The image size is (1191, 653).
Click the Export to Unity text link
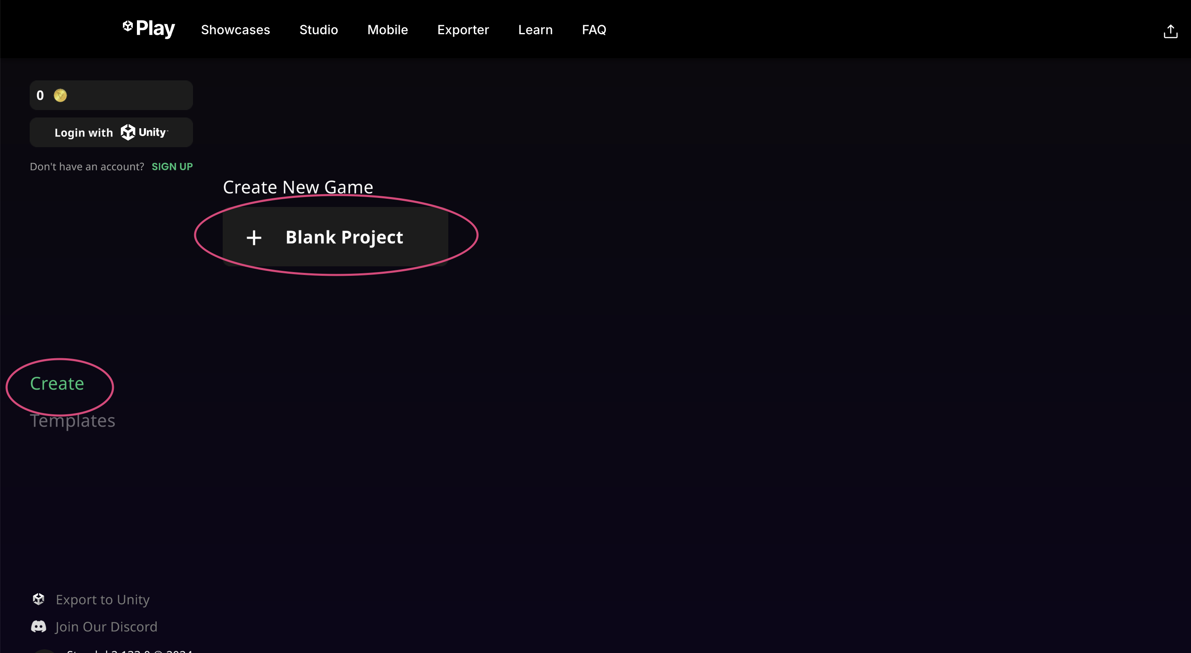103,599
